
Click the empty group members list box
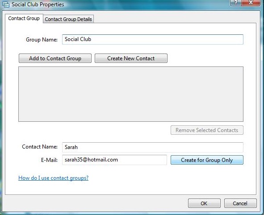click(131, 94)
